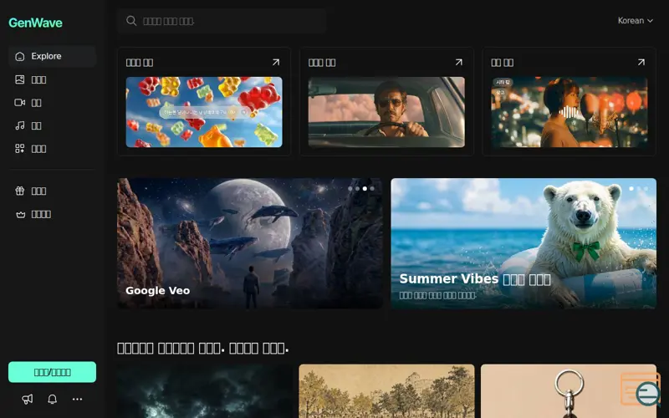The height and width of the screenshot is (418, 669).
Task: Open the Google Veo banner
Action: click(x=250, y=243)
